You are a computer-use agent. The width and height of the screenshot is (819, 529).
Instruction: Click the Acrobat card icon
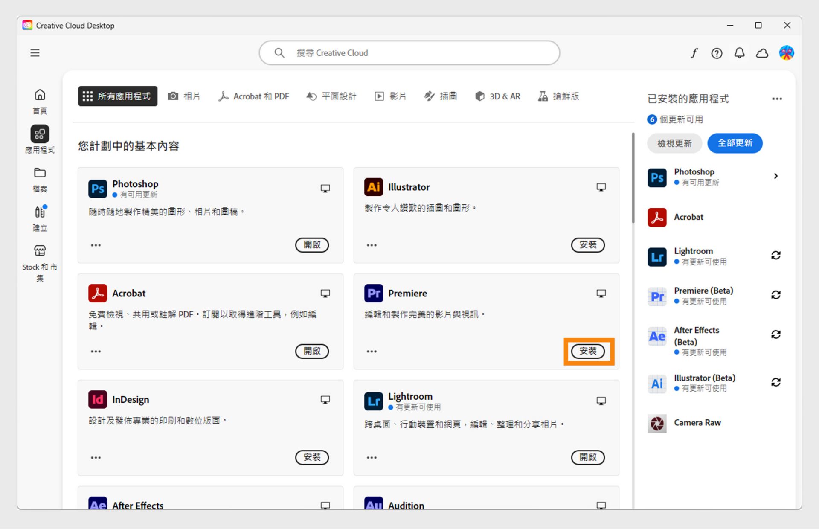(x=98, y=293)
